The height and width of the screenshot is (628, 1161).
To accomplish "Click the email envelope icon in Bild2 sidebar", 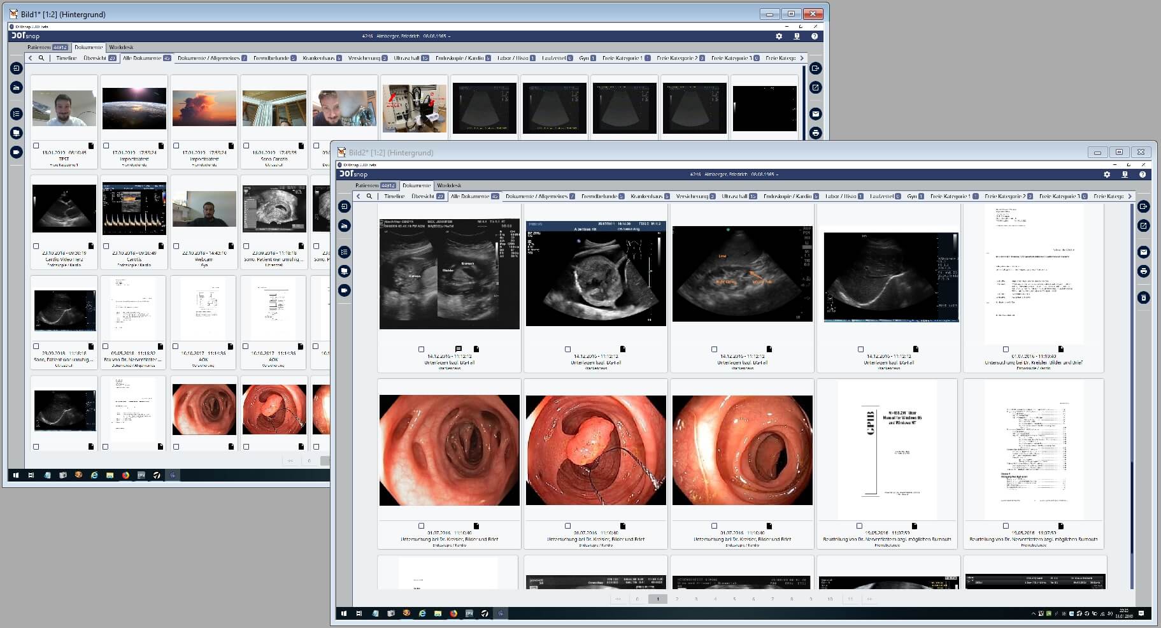I will point(1144,252).
